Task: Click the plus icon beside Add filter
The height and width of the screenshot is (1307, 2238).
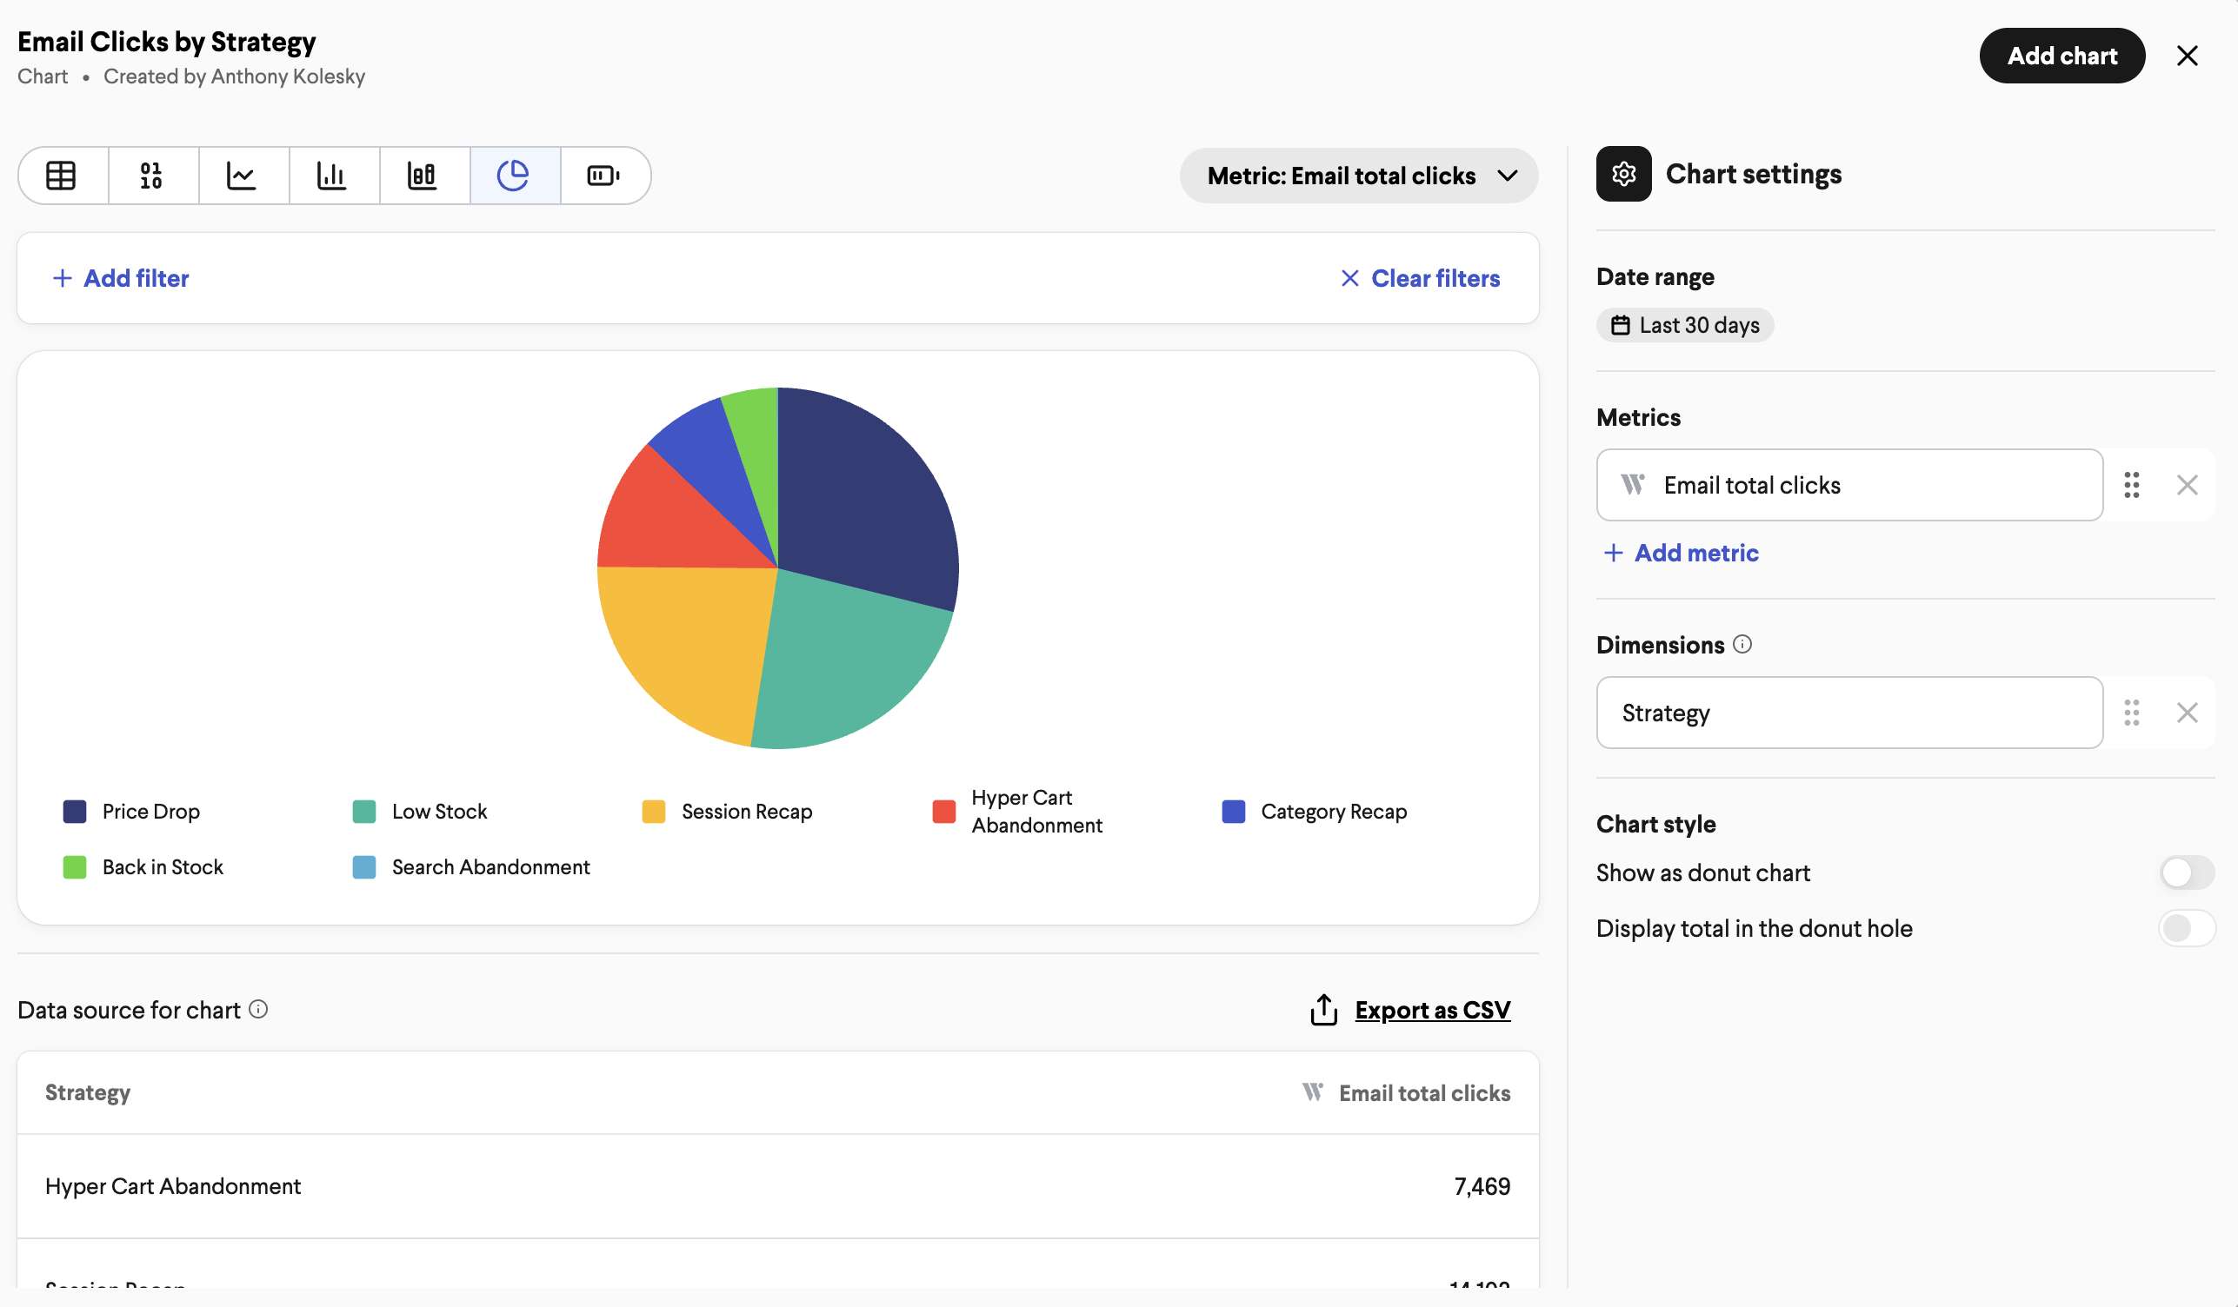Action: tap(63, 278)
